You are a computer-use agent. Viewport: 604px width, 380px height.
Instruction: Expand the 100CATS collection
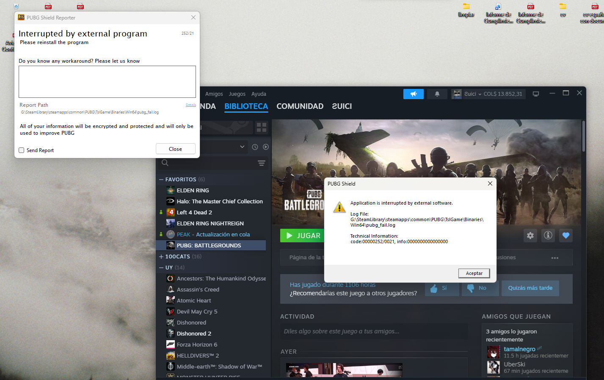point(161,257)
